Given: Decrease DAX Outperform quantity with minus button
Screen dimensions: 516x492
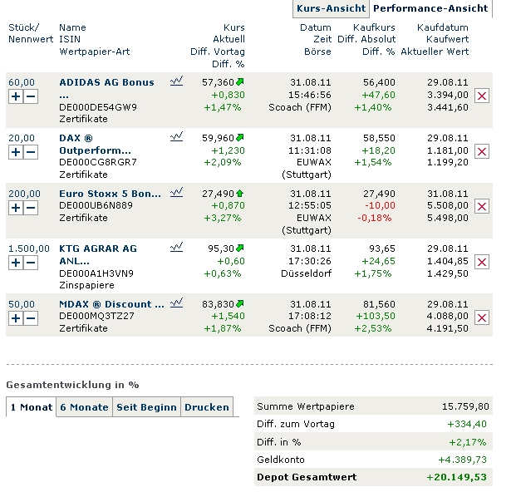Looking at the screenshot, I should click(31, 152).
